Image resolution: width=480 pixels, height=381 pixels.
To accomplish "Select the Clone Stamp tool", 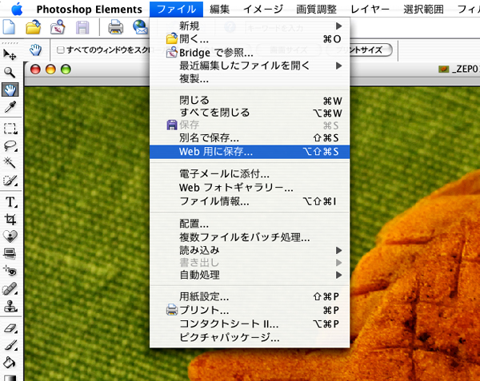I will (10, 306).
